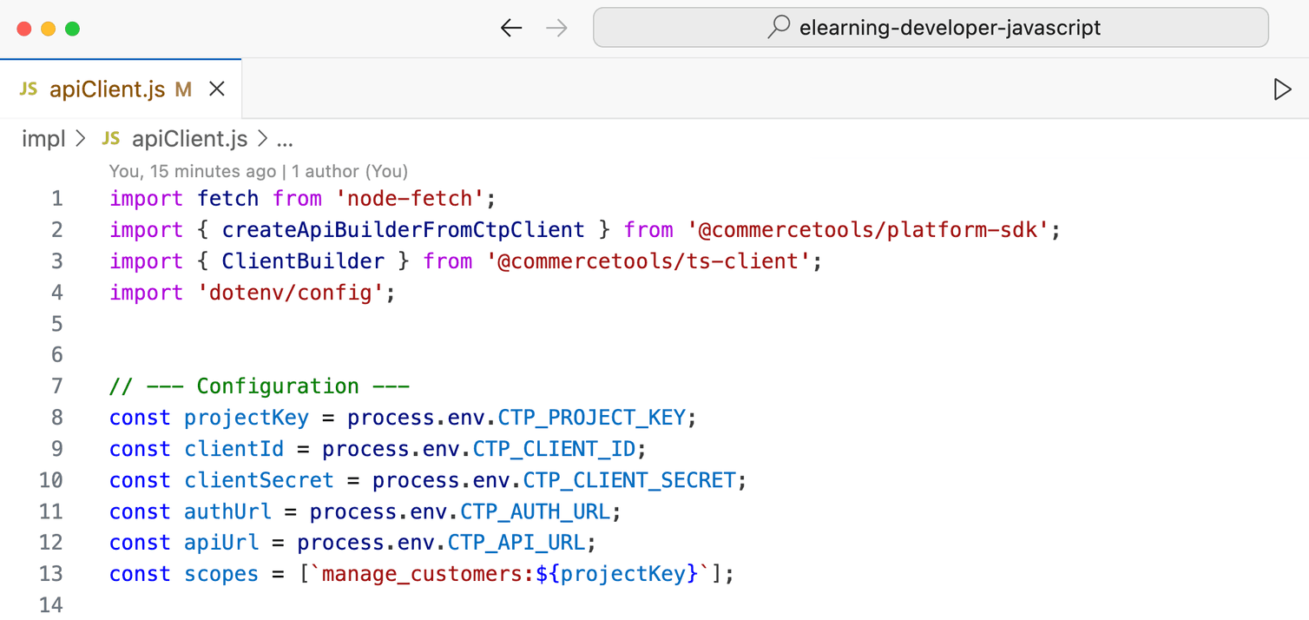Screen dimensions: 1309x620
Task: Expand the impl breadcrumb folder
Action: point(43,139)
